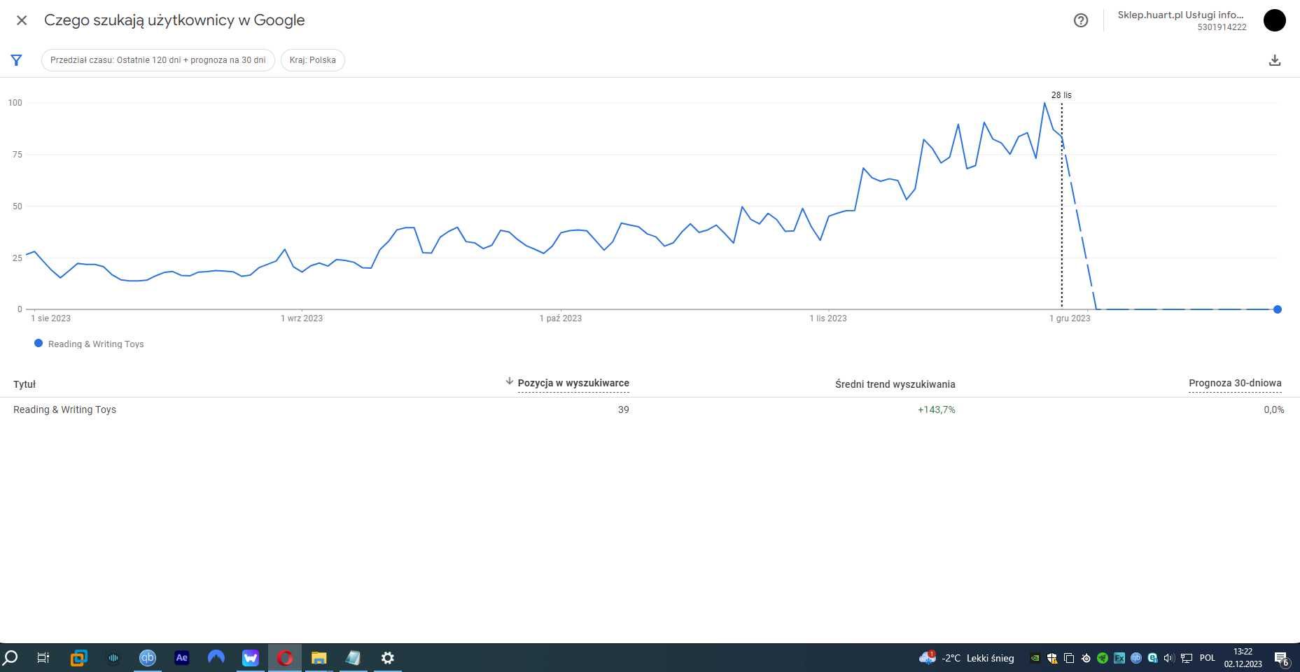The image size is (1300, 672).
Task: Sort by Pozycja w wyszukiwarce column
Action: (573, 383)
